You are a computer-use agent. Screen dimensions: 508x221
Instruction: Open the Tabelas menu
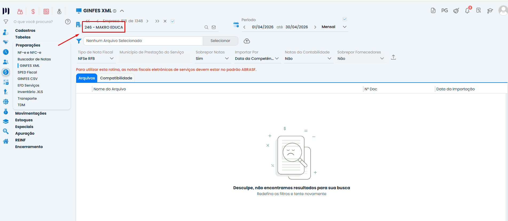point(23,37)
